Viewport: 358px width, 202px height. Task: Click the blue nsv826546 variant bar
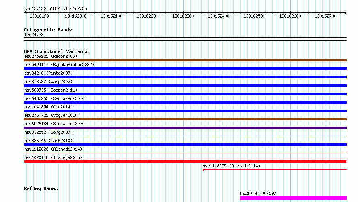coord(185,145)
